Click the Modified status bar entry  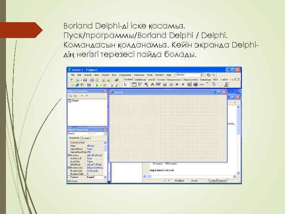click(x=179, y=181)
